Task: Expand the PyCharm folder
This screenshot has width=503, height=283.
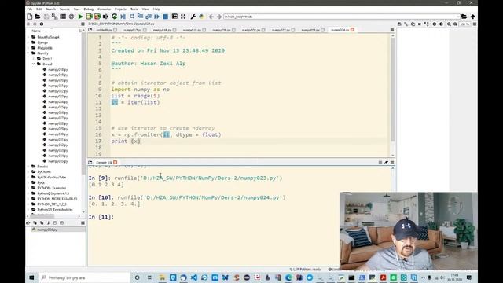Action: (28, 171)
